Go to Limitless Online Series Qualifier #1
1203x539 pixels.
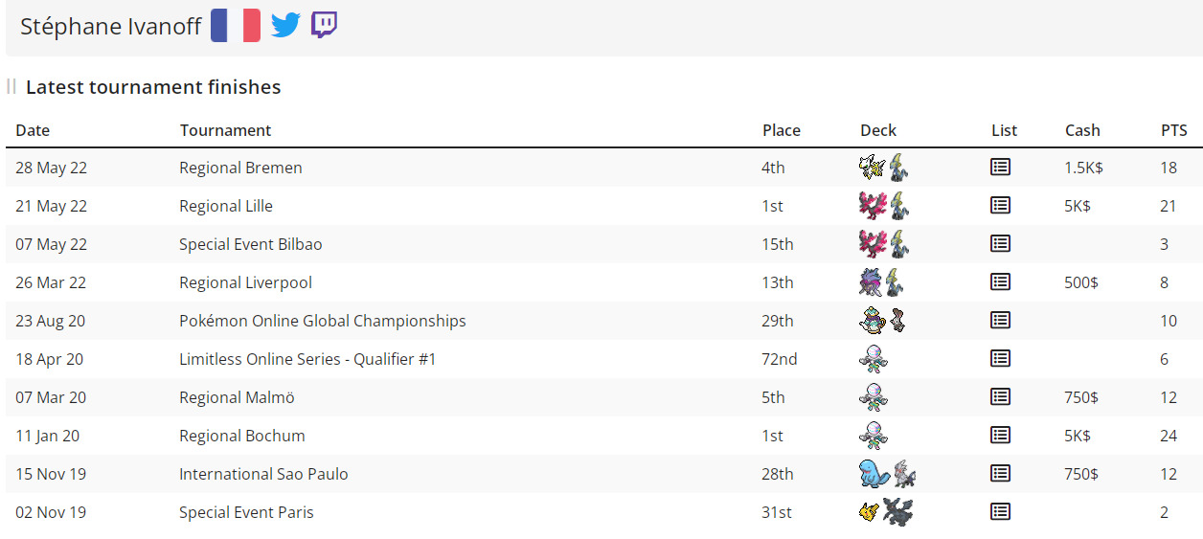306,359
